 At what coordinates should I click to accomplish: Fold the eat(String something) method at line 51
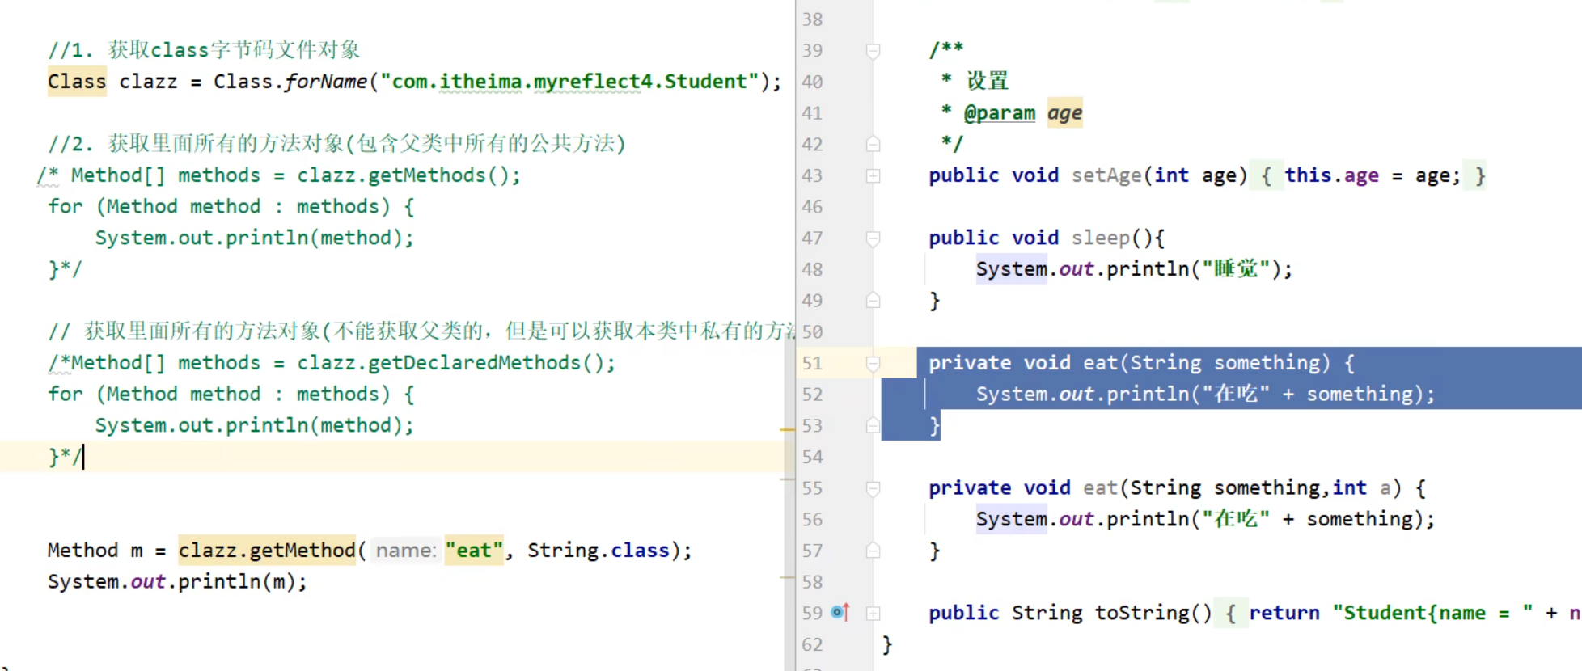(873, 364)
